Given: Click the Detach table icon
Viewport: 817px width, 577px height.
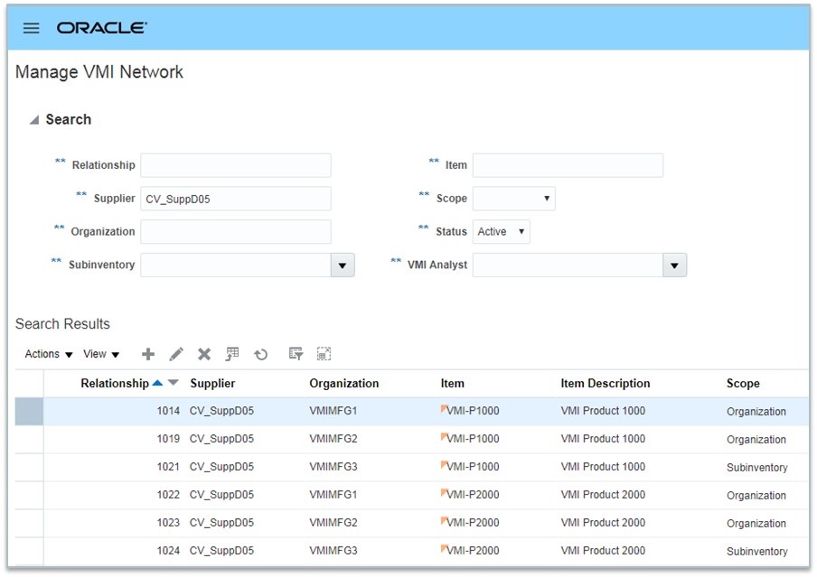Looking at the screenshot, I should click(324, 354).
